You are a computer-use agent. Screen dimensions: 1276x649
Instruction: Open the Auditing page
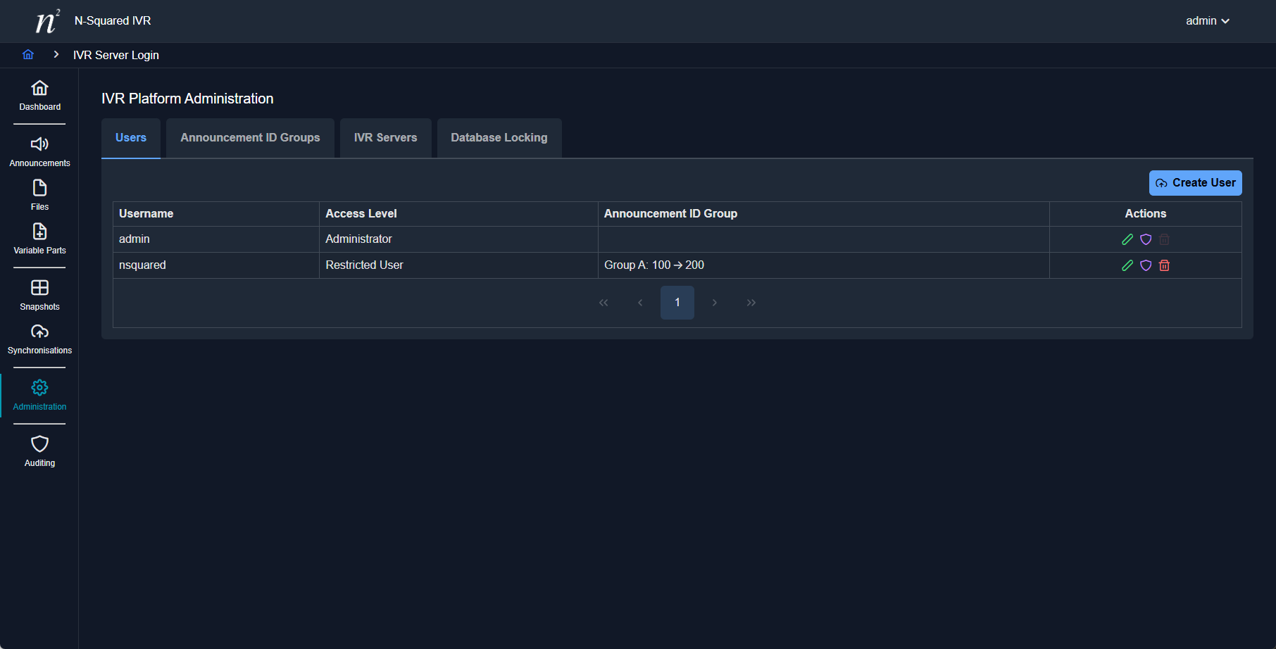coord(39,452)
